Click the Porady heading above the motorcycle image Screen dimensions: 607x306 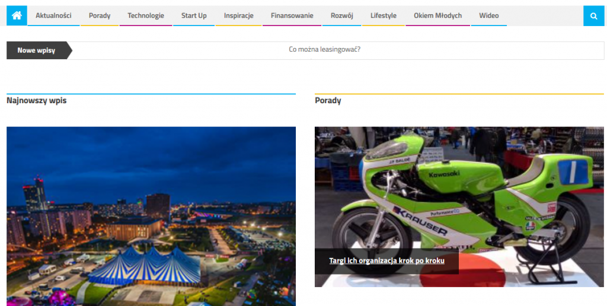(328, 101)
